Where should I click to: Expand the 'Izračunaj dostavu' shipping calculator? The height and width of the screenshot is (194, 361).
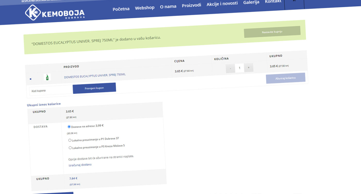[x=80, y=165]
